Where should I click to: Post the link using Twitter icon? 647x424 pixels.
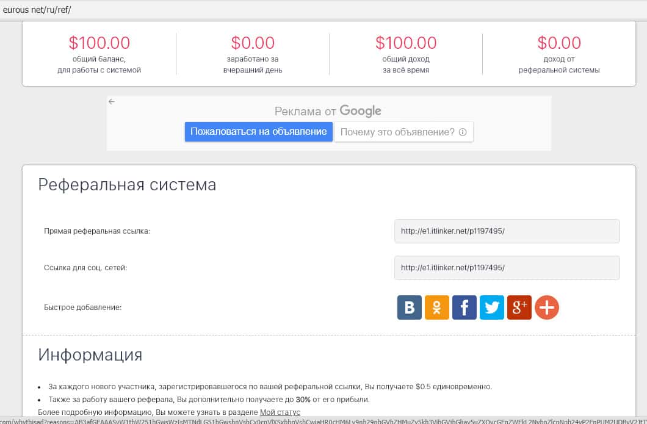[x=492, y=307]
